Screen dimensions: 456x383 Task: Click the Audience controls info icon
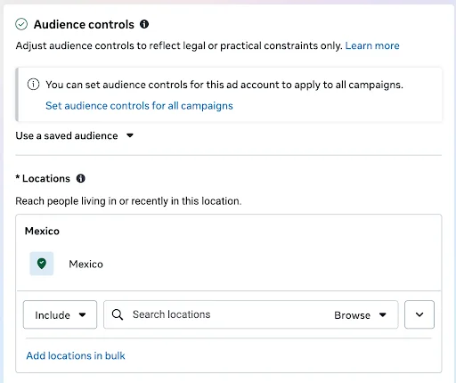pos(144,24)
